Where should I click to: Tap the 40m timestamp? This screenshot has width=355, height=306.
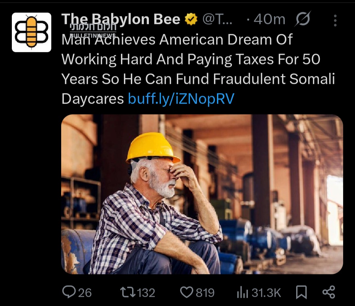click(x=269, y=19)
